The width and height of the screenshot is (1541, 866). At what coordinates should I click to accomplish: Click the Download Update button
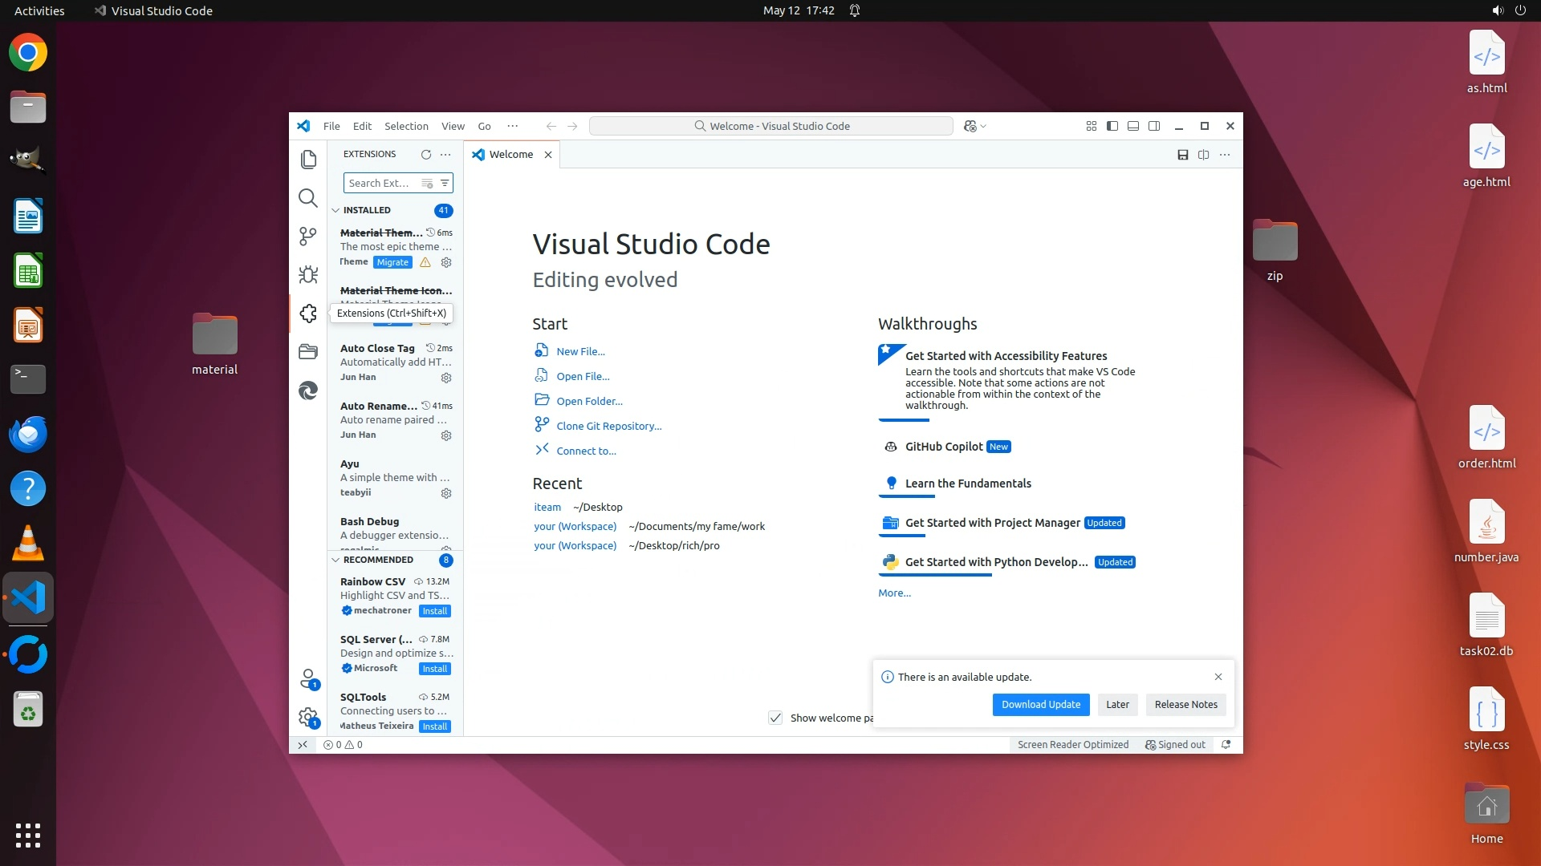click(1040, 705)
